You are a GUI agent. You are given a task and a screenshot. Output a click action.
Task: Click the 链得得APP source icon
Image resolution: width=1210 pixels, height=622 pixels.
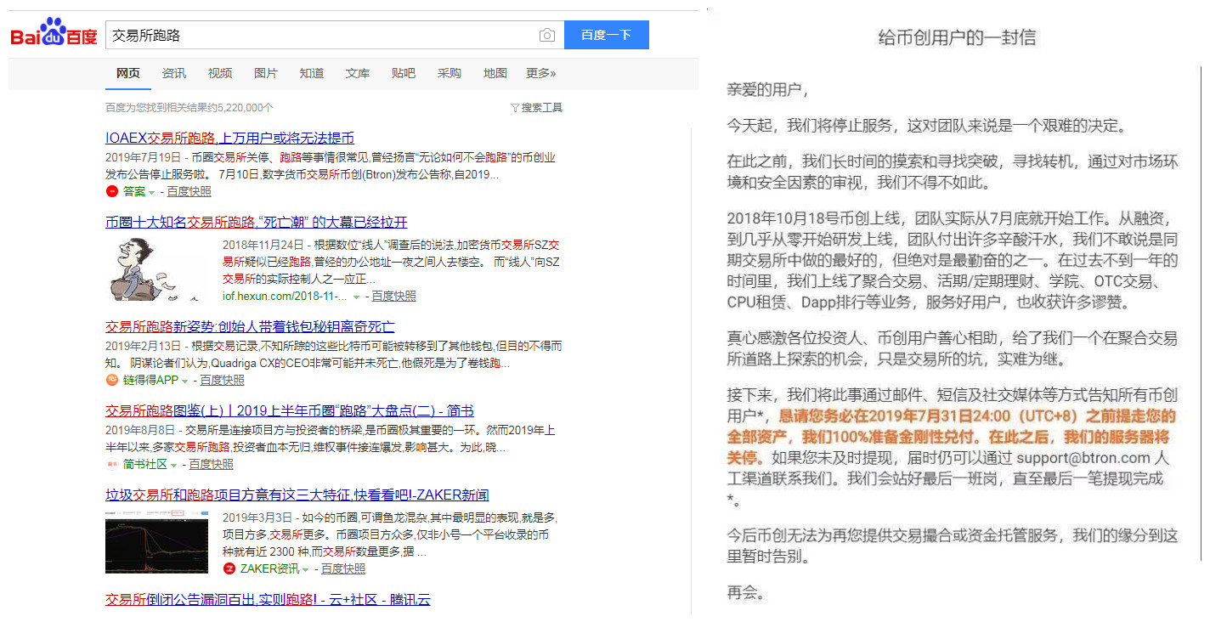111,380
